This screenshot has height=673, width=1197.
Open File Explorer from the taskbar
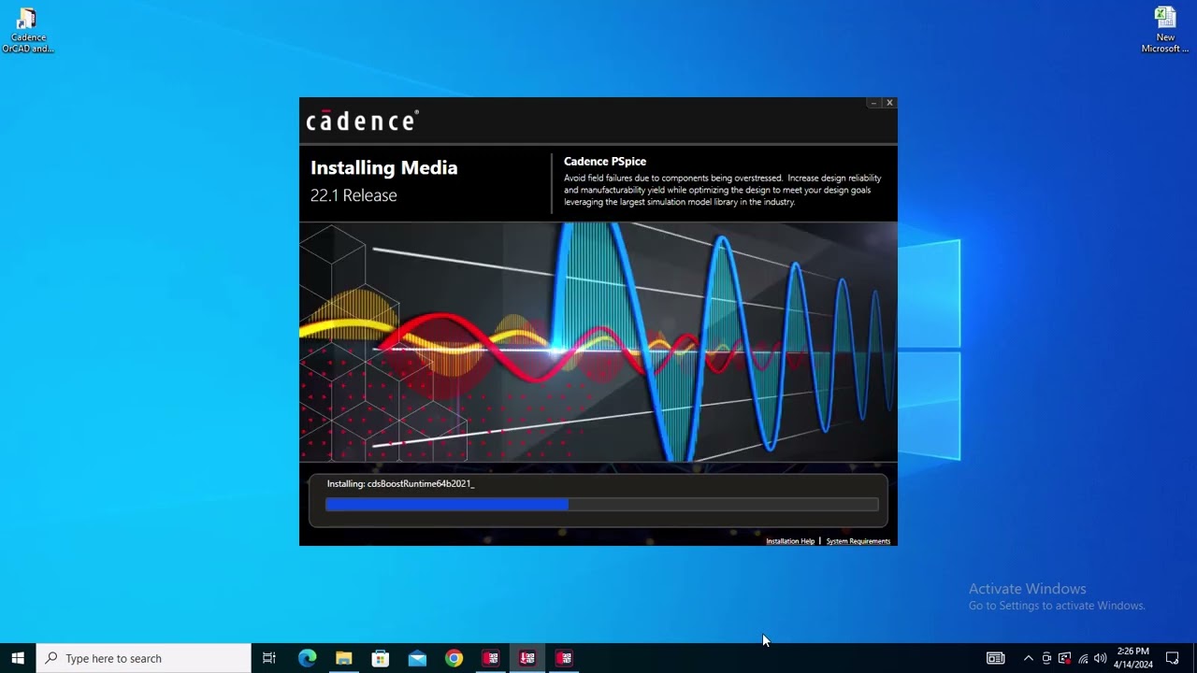[x=343, y=658]
